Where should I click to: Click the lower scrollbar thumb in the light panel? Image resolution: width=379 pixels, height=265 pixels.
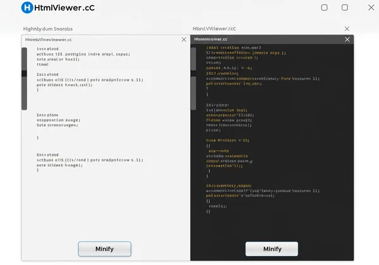(x=24, y=93)
